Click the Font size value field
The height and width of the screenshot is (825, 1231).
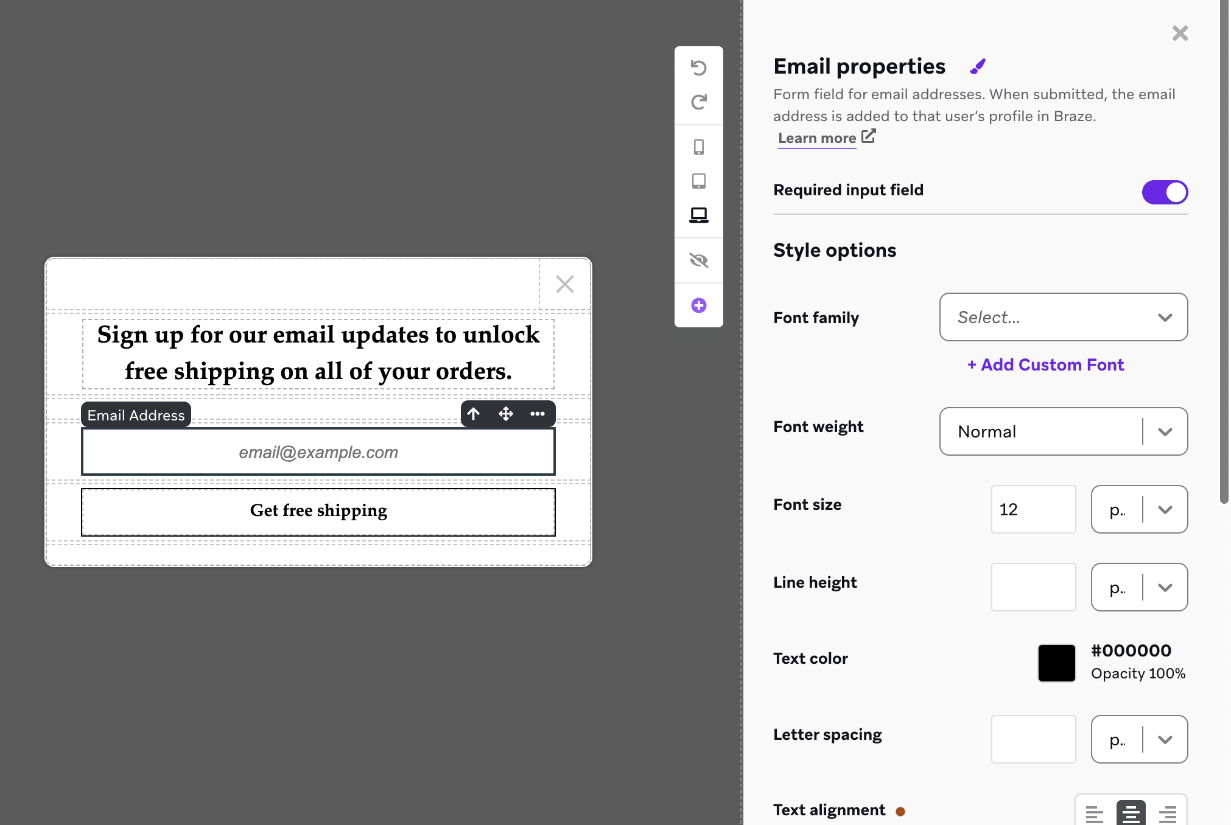pos(1033,509)
